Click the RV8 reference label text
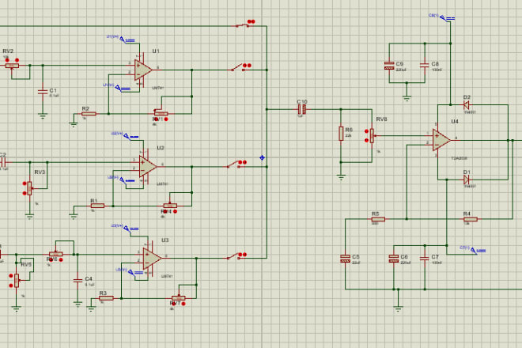522x348 pixels. (x=381, y=119)
